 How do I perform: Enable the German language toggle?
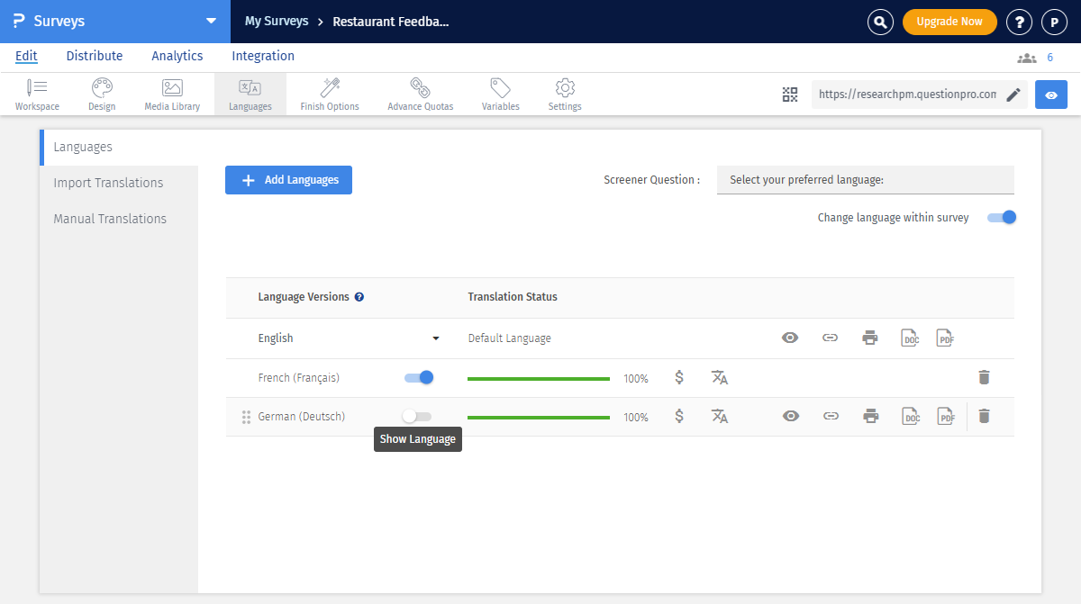[417, 416]
